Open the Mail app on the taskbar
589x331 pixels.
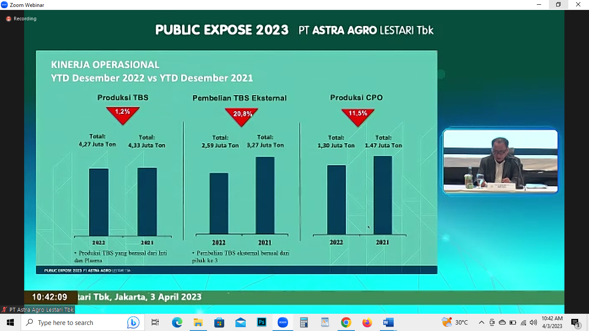(x=240, y=322)
